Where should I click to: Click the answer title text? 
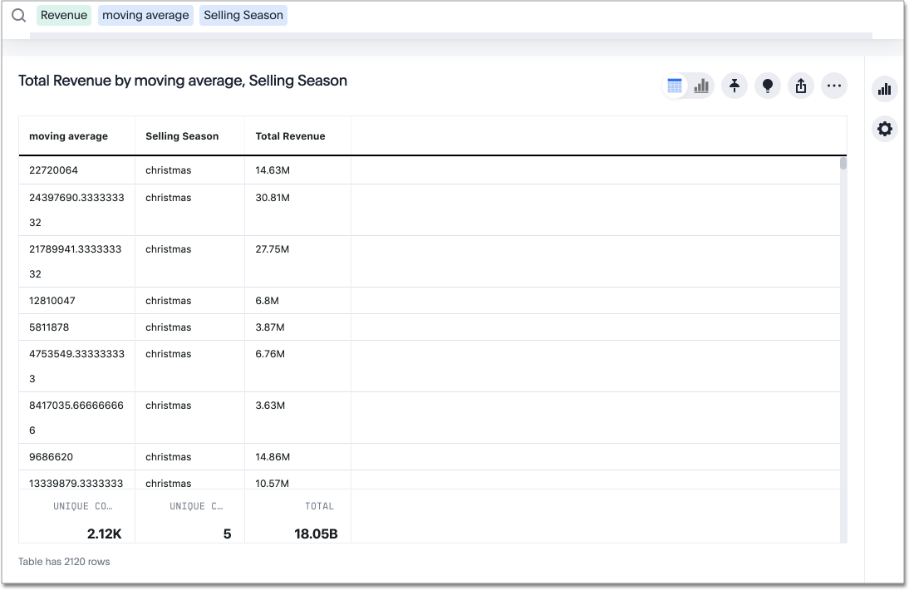183,81
